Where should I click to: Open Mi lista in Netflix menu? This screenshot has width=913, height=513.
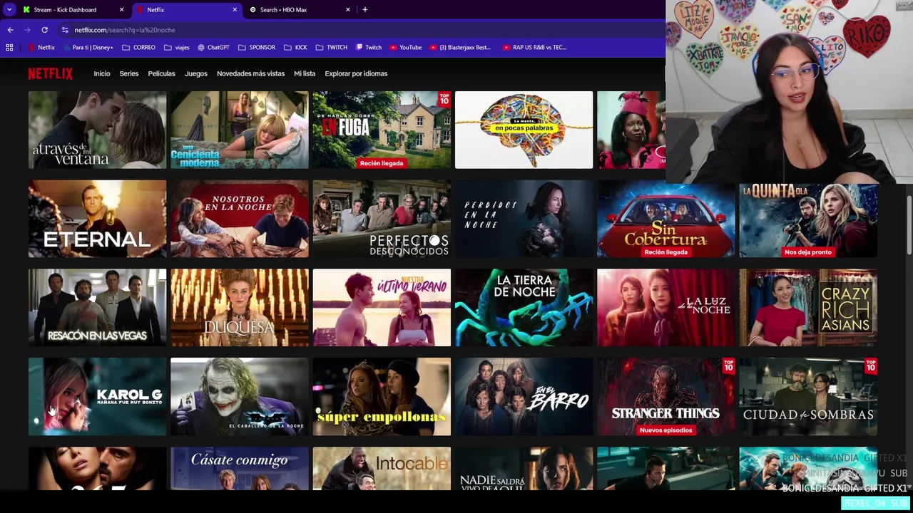305,73
